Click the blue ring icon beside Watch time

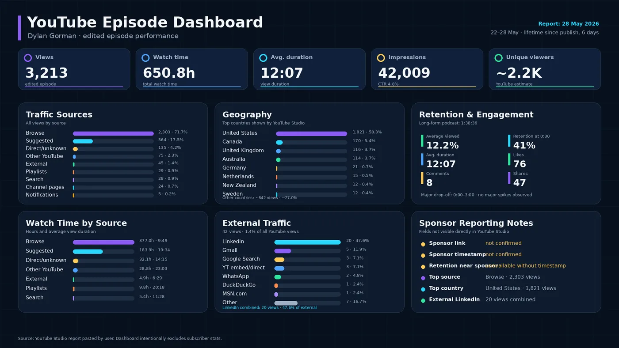145,58
